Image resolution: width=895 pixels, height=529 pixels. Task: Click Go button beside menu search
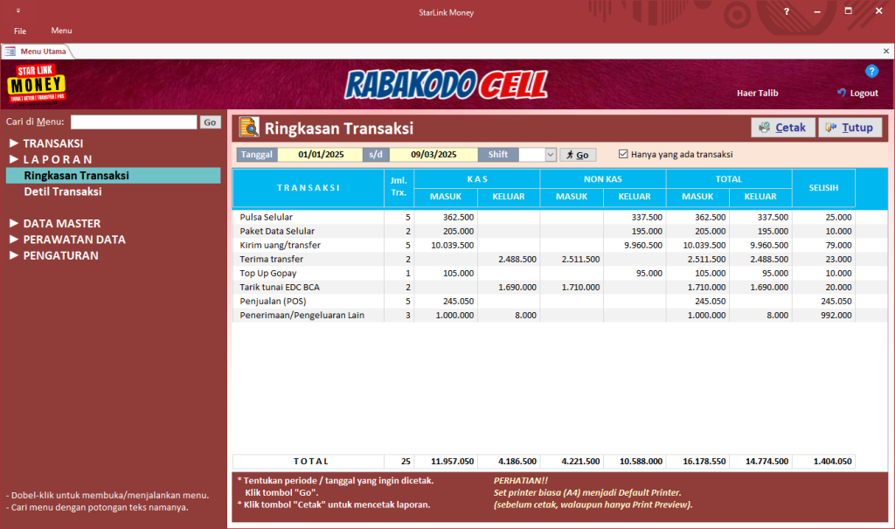[210, 122]
